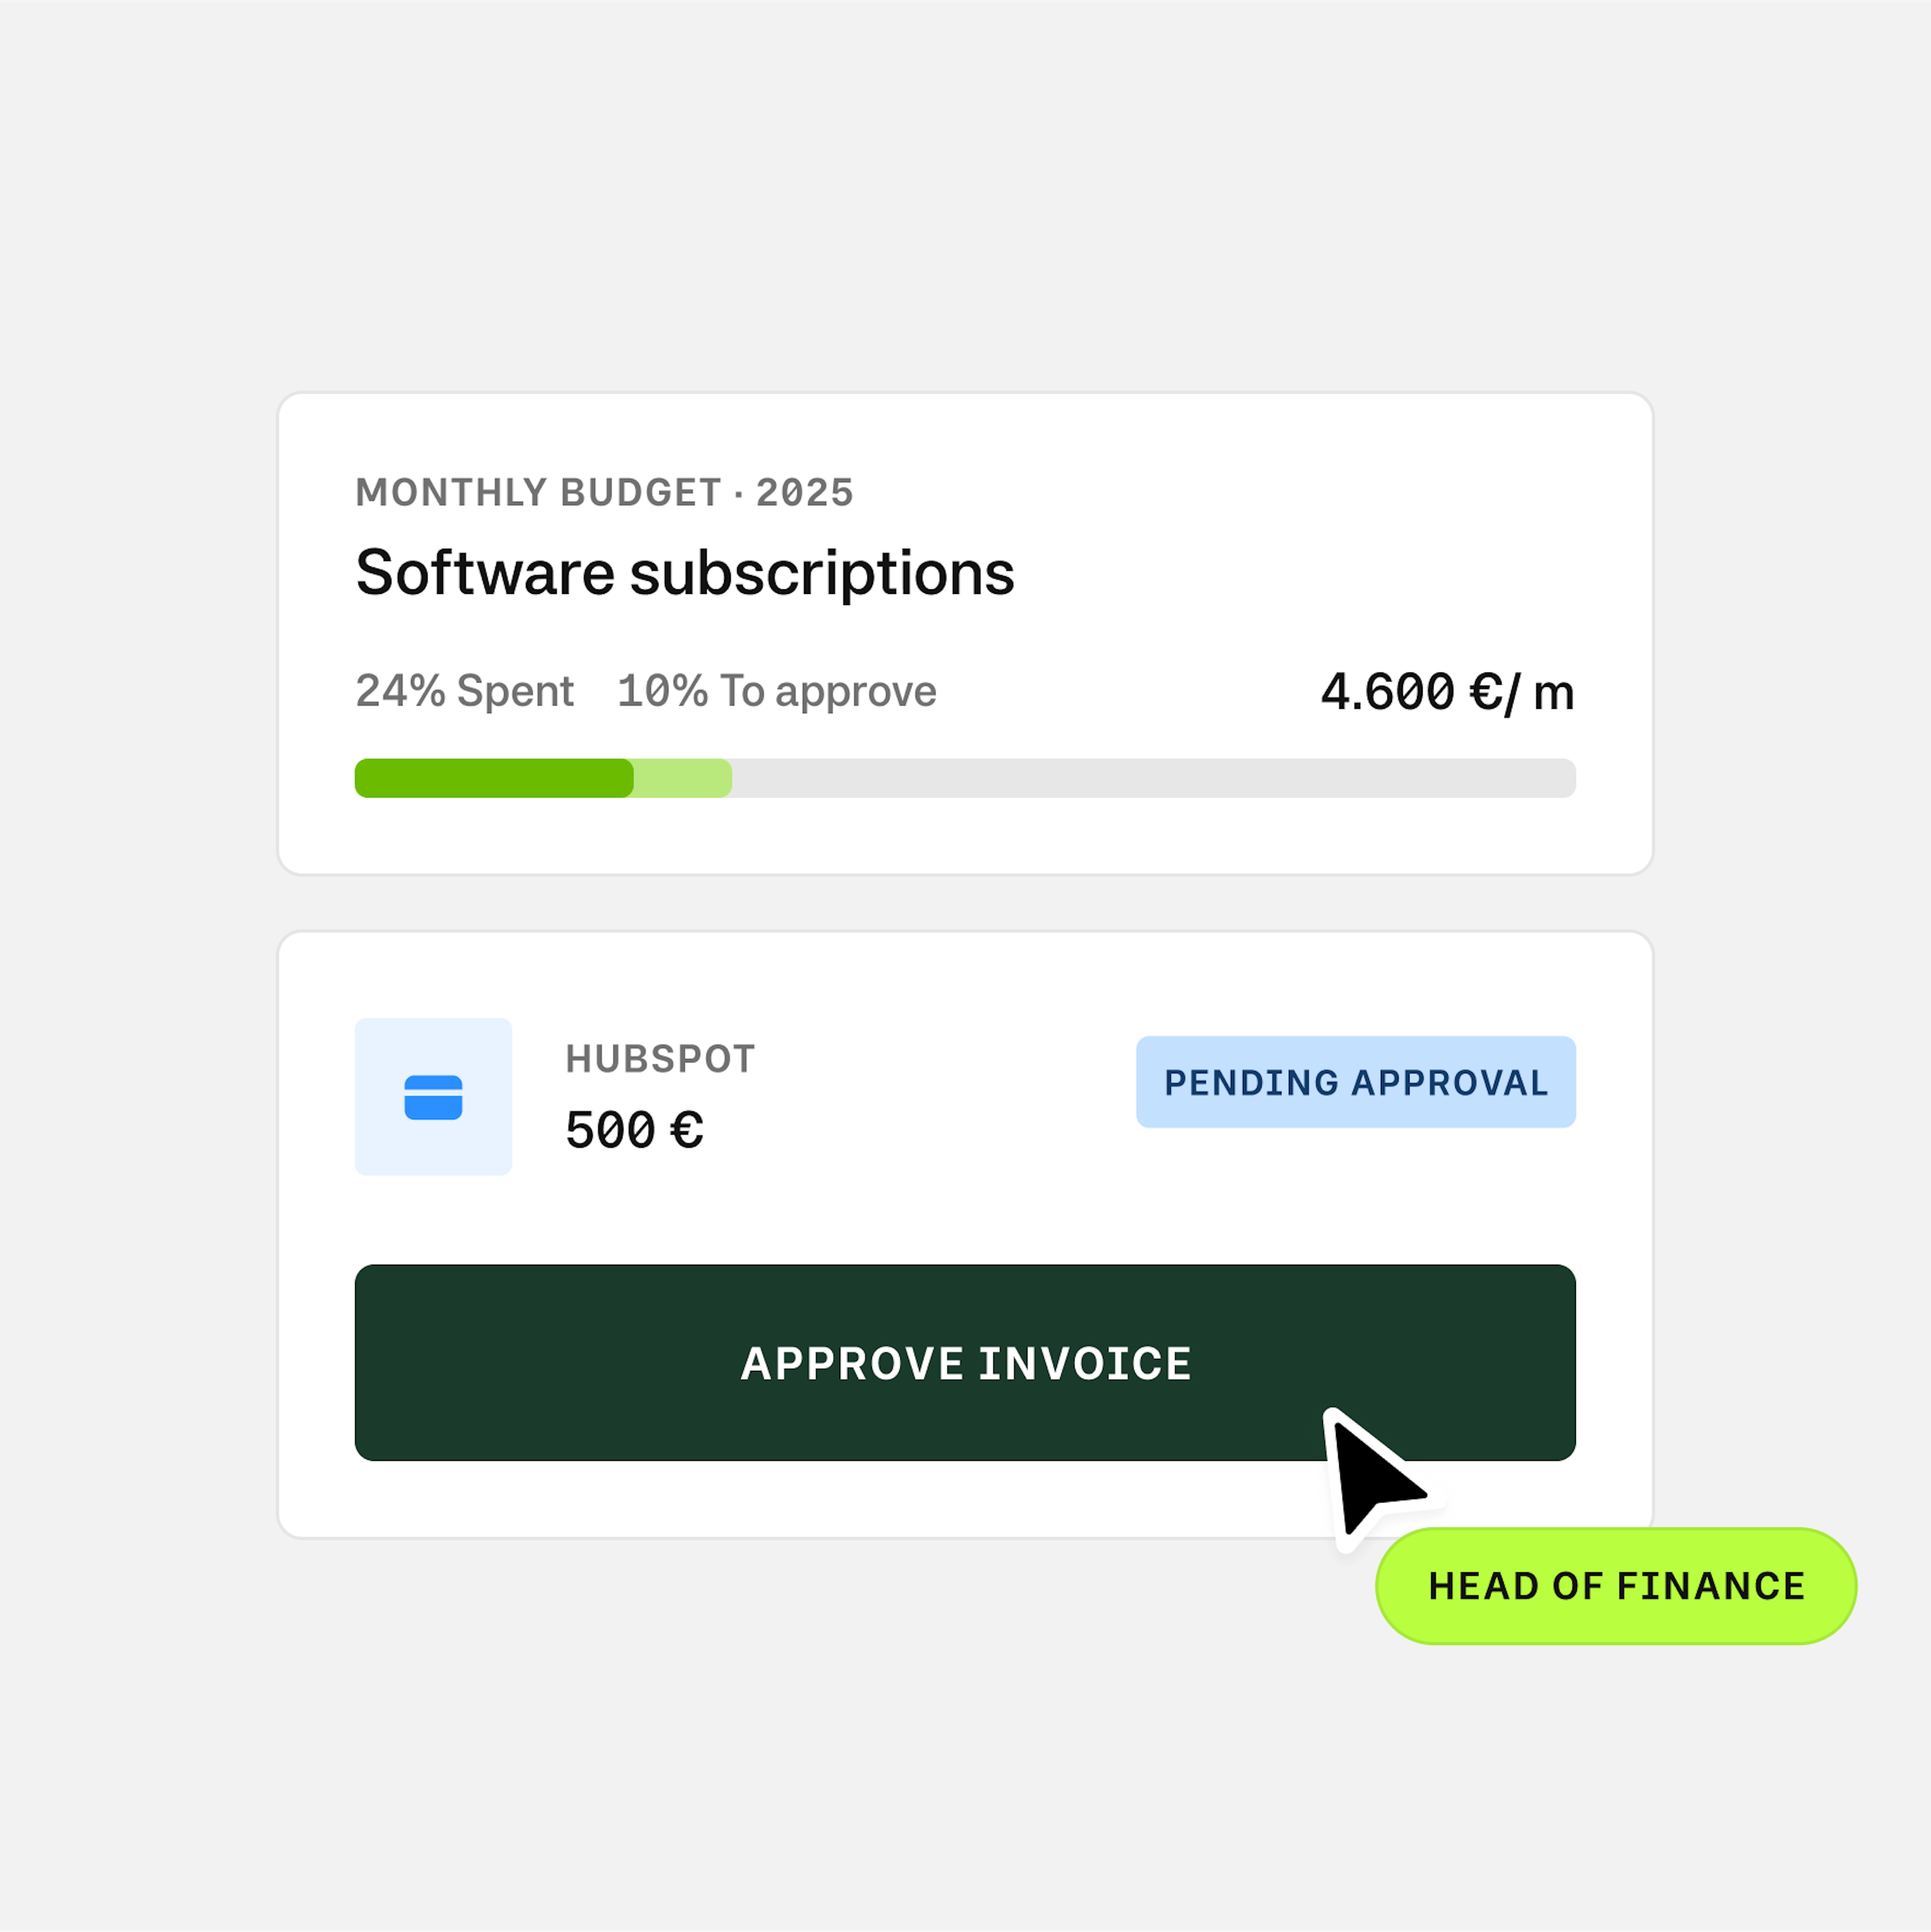Click the dark green spent progress segment

[x=494, y=778]
